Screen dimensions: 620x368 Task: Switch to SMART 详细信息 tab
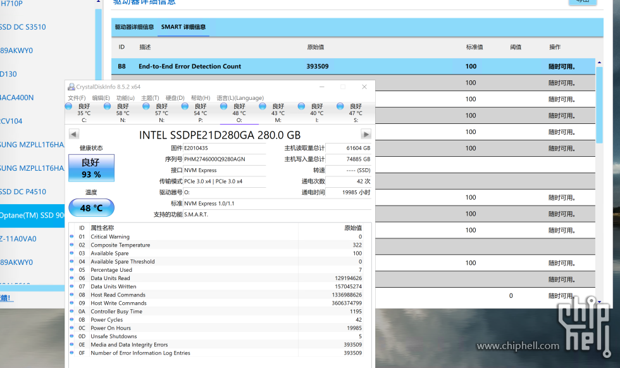coord(183,27)
